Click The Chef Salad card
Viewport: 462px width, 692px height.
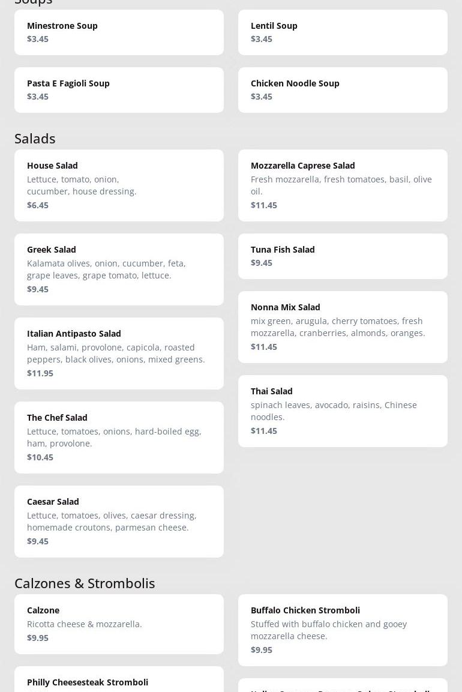[x=119, y=438]
